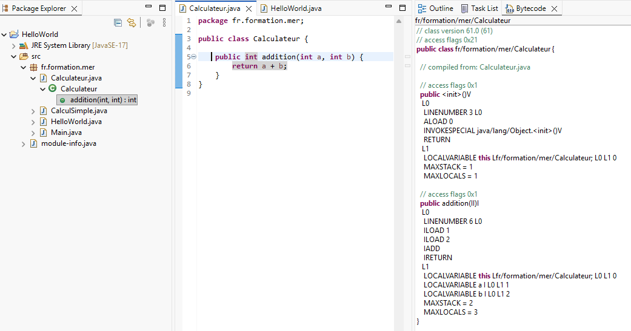Click line number 3 in editor

coord(189,39)
